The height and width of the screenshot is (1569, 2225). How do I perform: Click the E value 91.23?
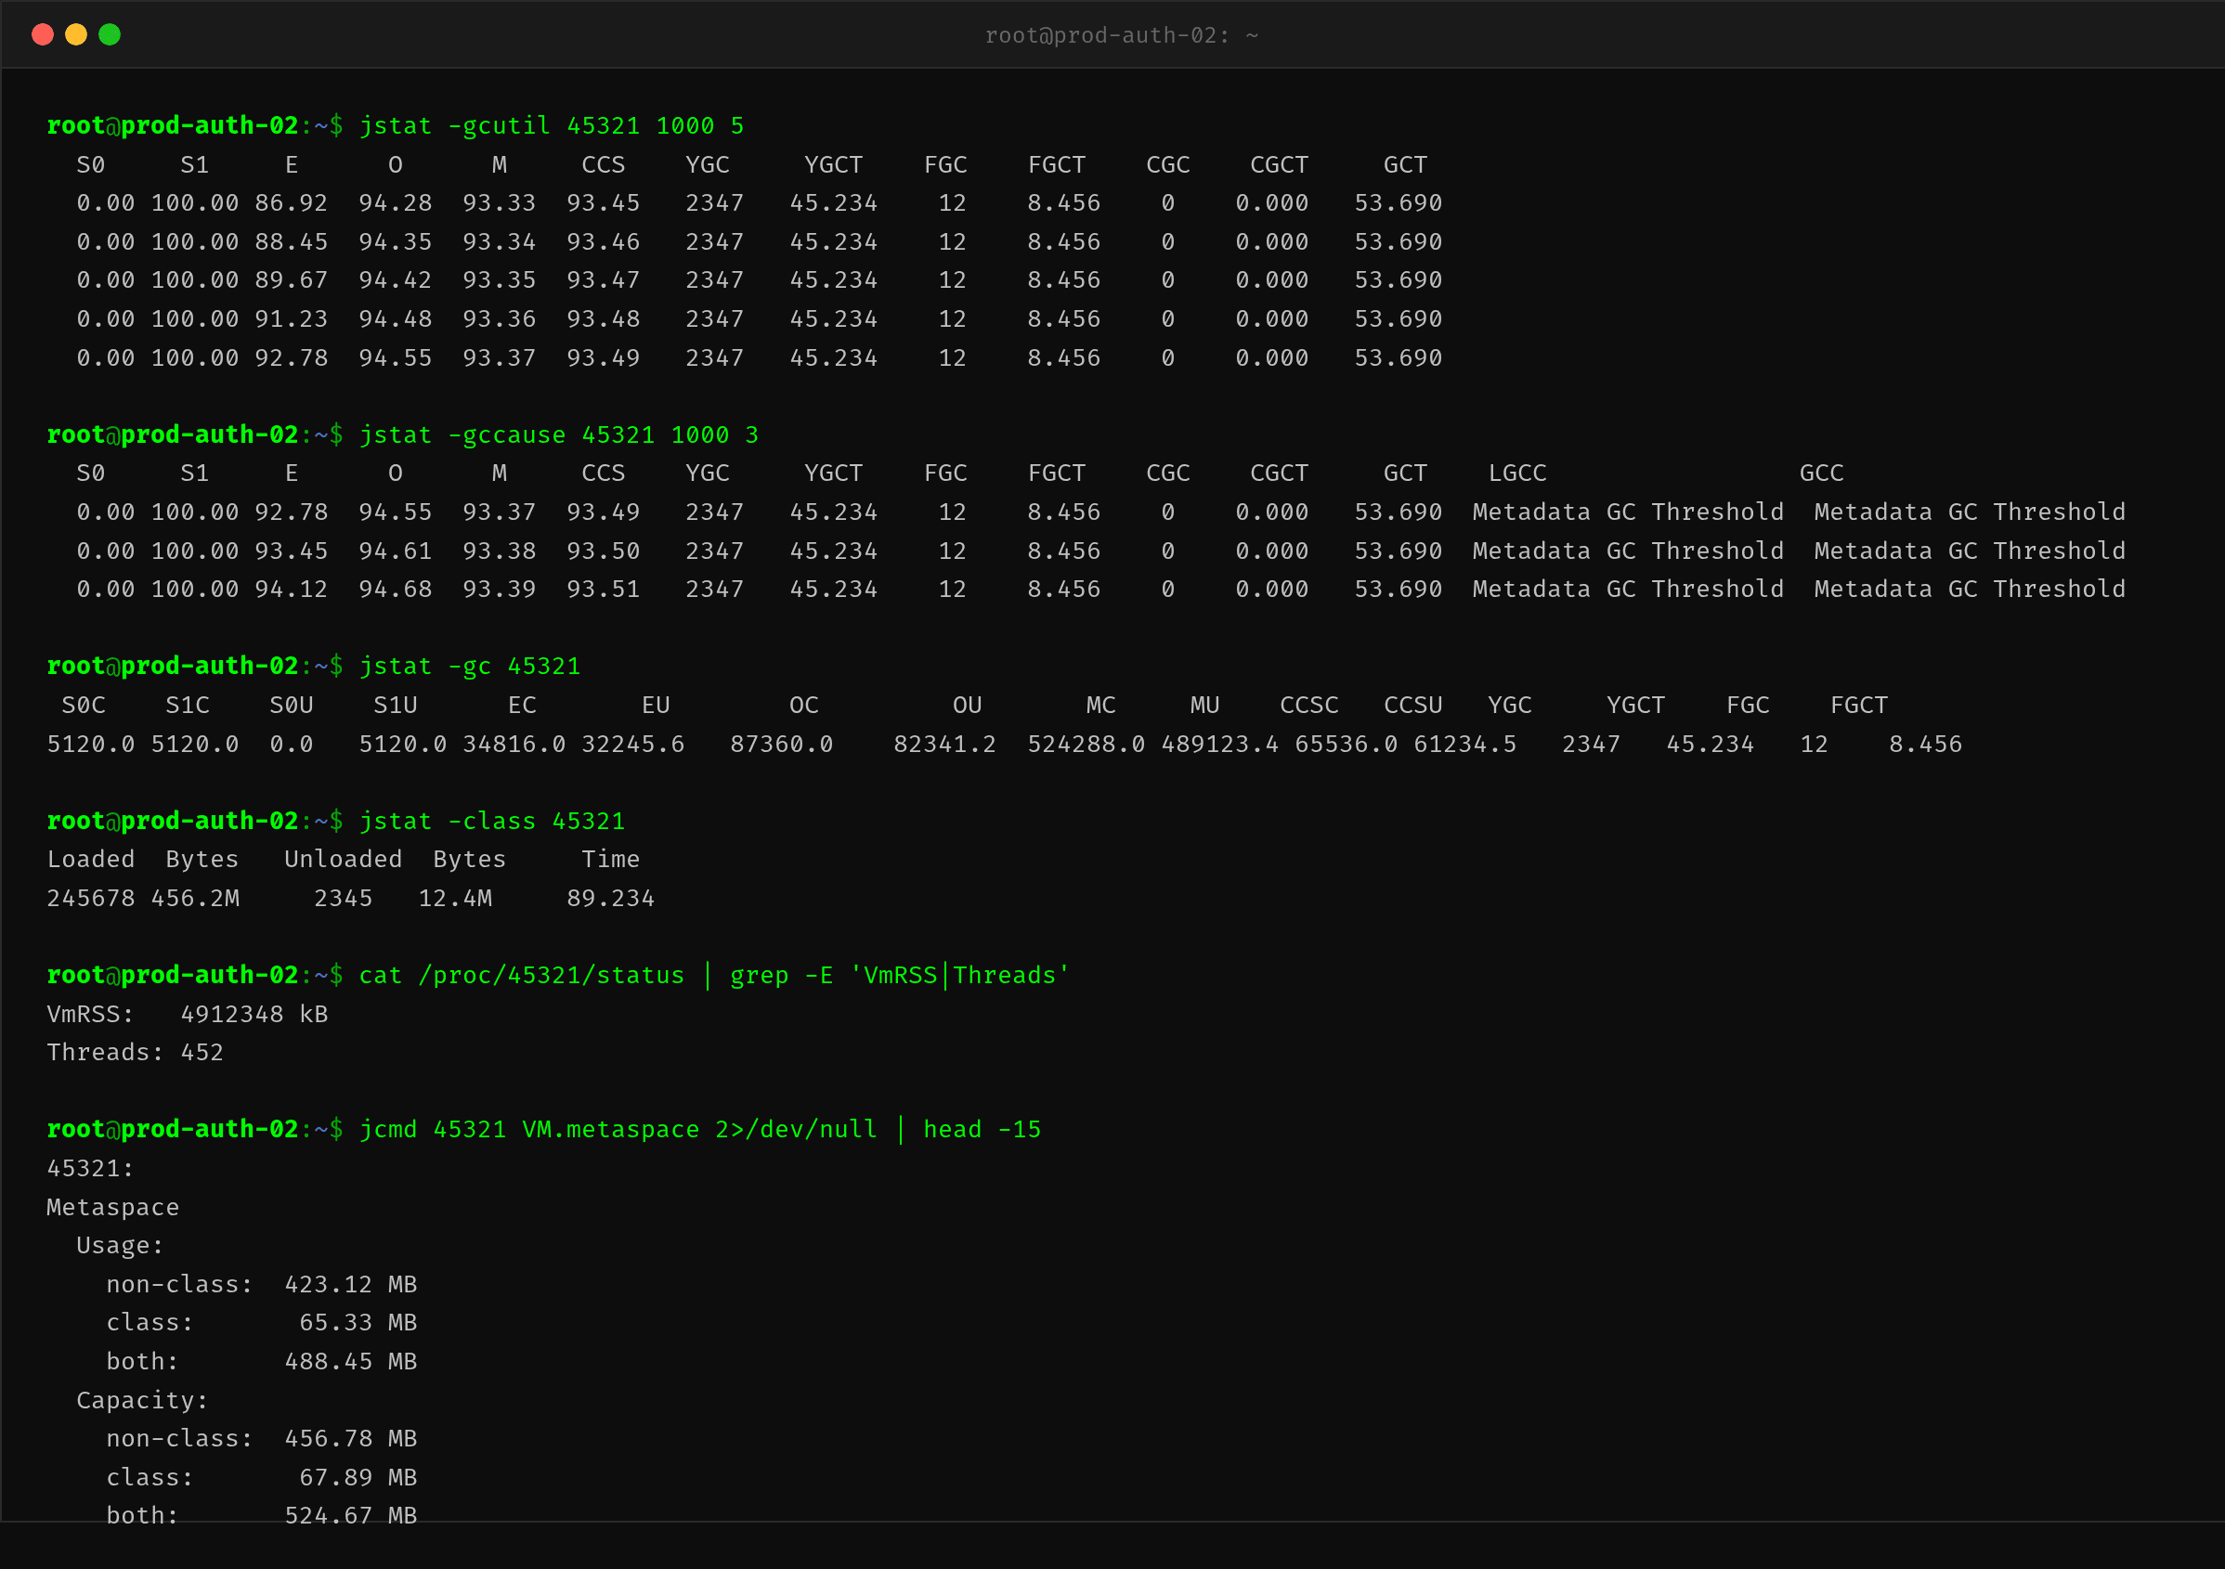291,319
